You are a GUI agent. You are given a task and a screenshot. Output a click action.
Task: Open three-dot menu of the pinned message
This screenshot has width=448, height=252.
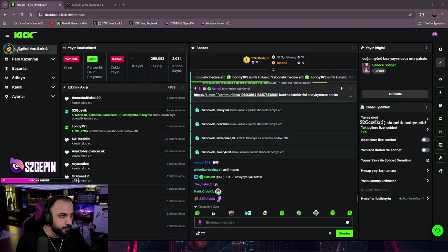[x=351, y=89]
